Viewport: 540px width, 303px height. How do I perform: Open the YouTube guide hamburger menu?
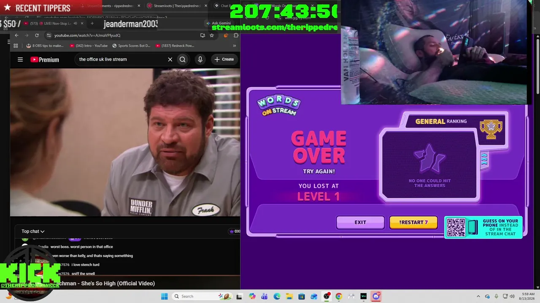click(x=20, y=59)
